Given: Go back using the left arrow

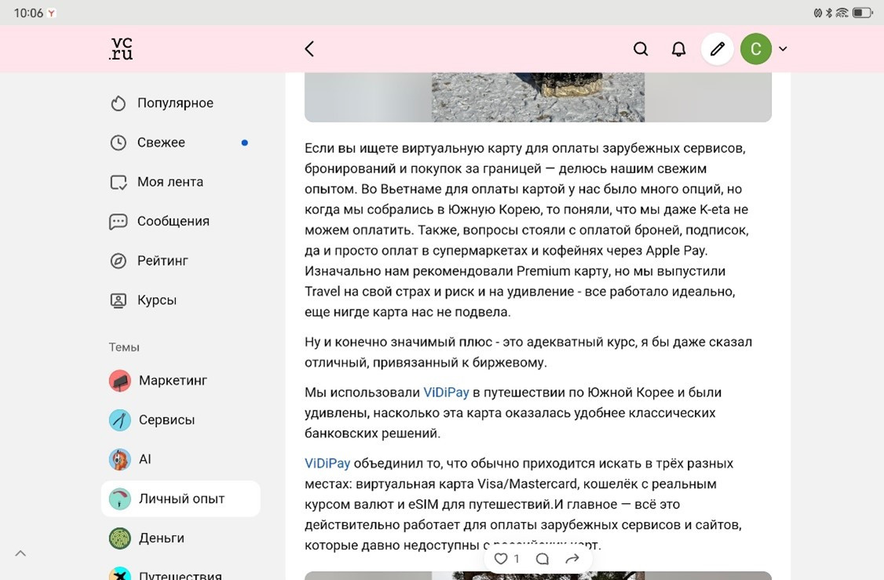Looking at the screenshot, I should coord(309,49).
